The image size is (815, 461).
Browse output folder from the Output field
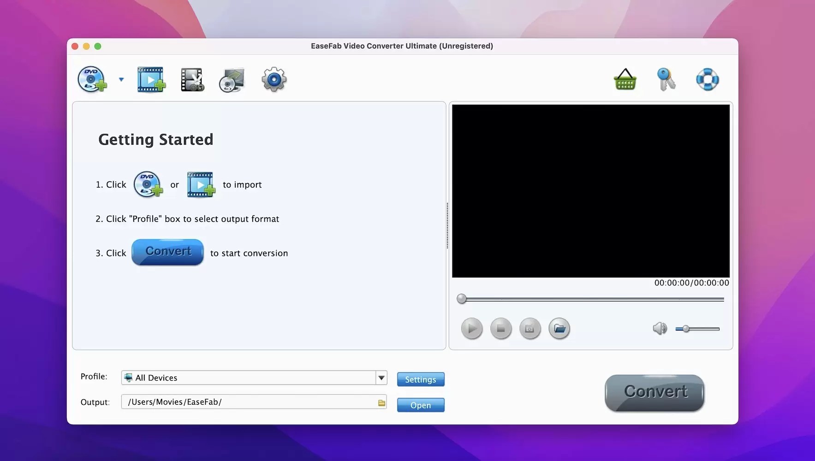[381, 402]
